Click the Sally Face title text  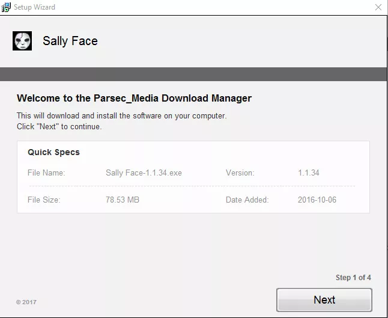[70, 41]
